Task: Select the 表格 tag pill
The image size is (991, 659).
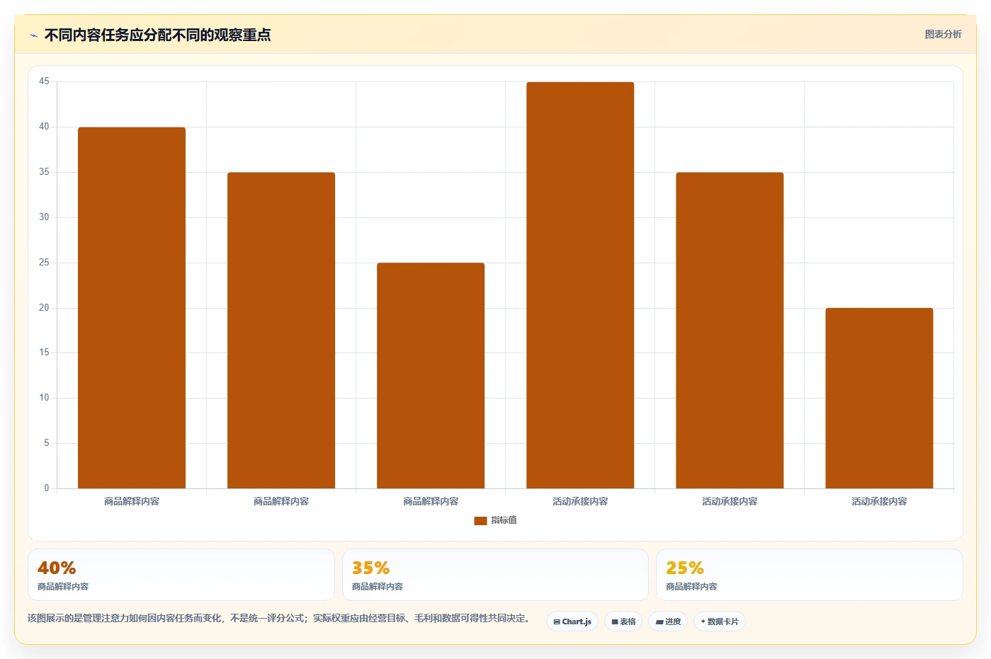Action: 623,621
